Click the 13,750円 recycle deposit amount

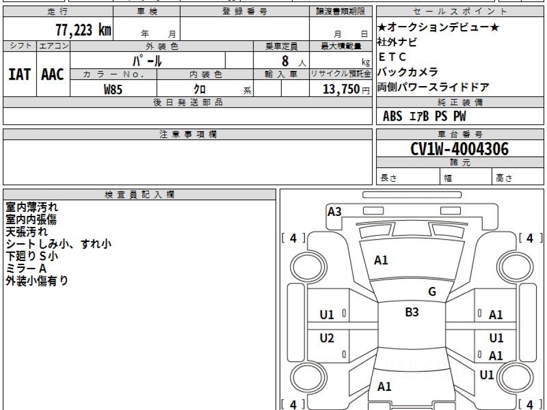tap(346, 89)
